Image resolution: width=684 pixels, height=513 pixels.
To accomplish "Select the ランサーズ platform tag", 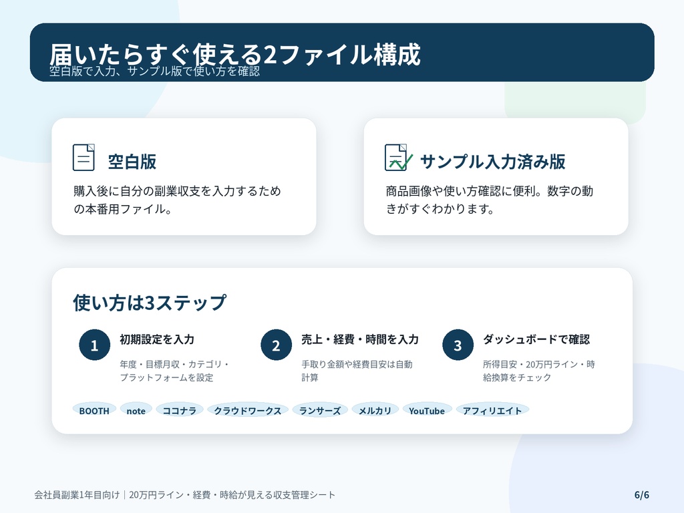I will tap(320, 411).
